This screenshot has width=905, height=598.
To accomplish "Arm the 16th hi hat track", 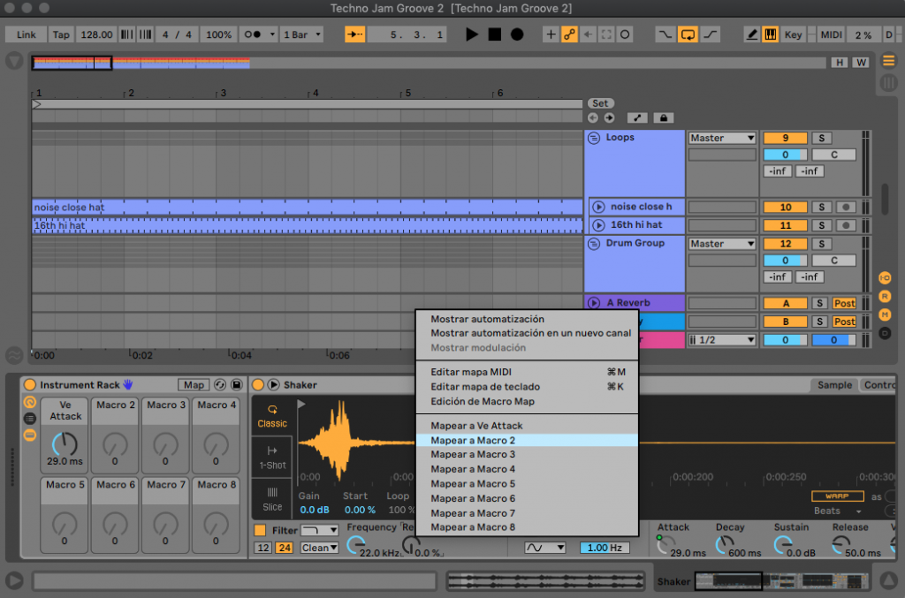I will 846,225.
